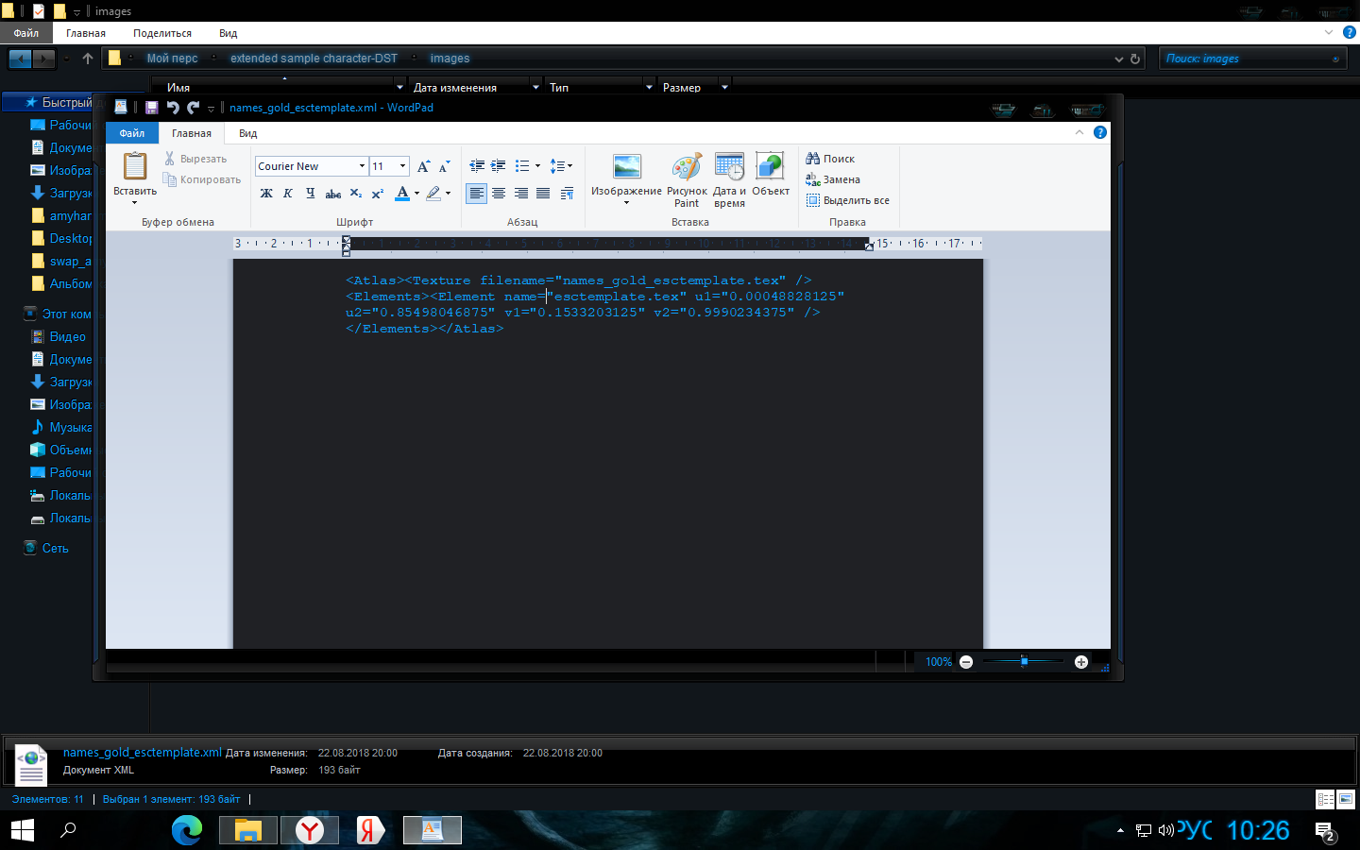This screenshot has width=1360, height=850.
Task: Open the font size dropdown
Action: [402, 166]
